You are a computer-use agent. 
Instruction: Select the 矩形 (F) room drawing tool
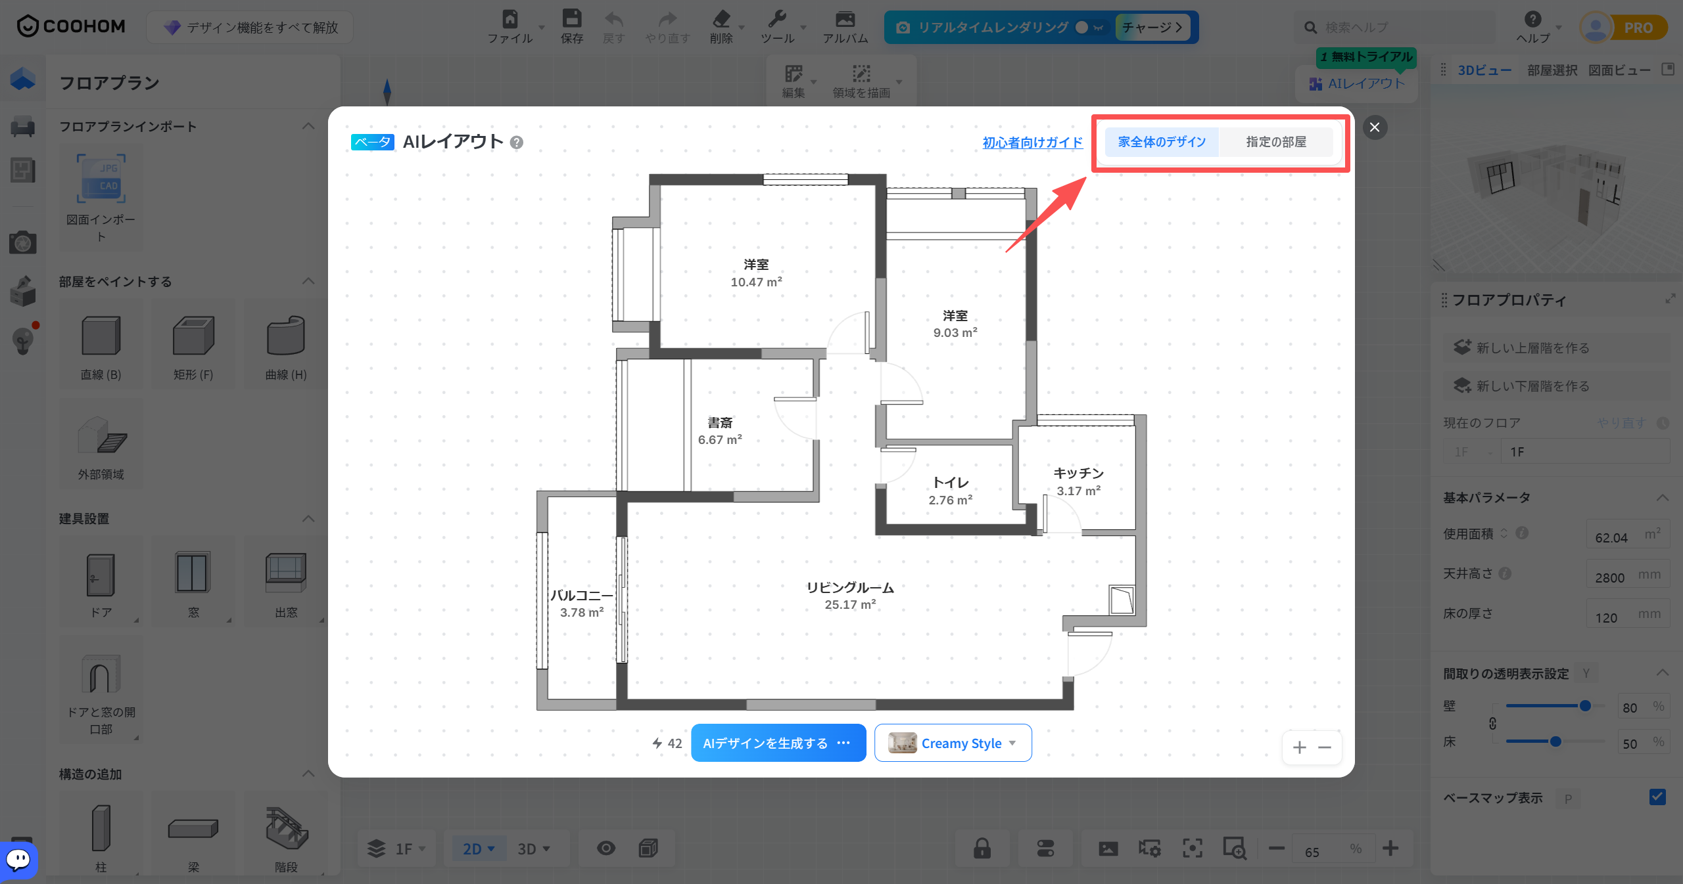[x=193, y=345]
